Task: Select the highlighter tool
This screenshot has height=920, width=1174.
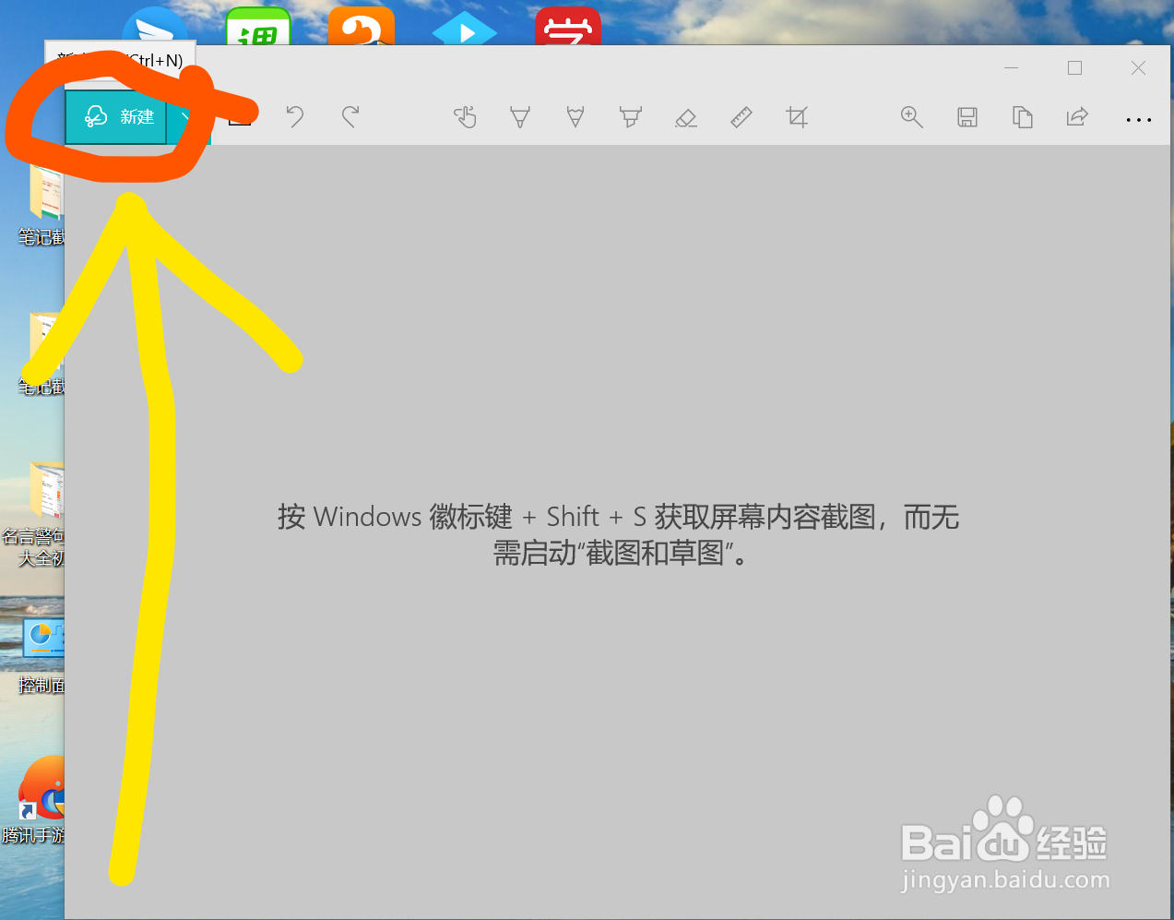Action: click(x=631, y=117)
